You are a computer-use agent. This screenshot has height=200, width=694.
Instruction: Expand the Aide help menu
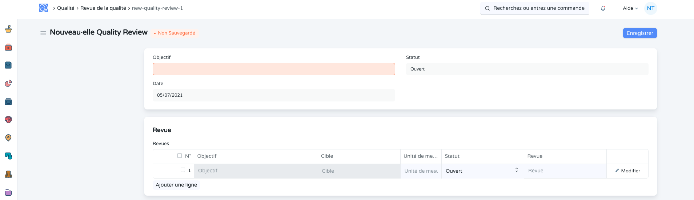pyautogui.click(x=630, y=8)
